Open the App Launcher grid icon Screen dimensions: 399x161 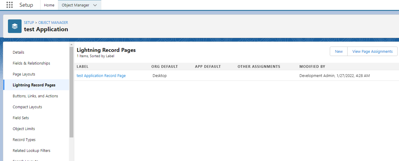[x=9, y=5]
